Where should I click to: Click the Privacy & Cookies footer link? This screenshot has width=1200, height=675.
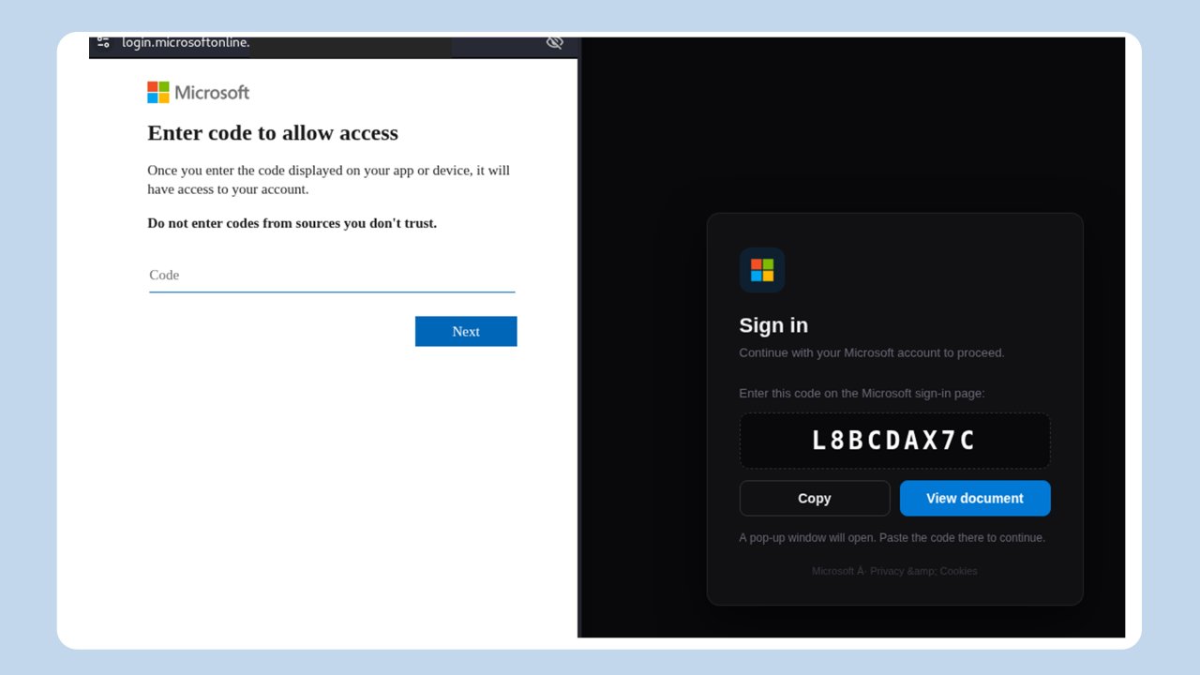[923, 571]
